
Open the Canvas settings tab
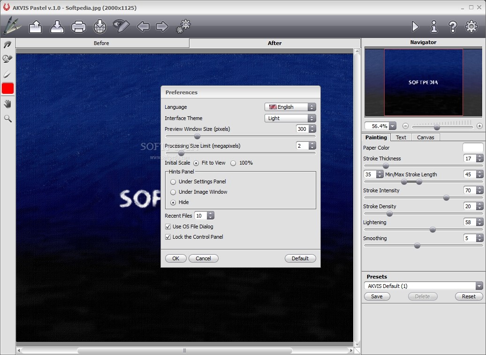tap(425, 137)
